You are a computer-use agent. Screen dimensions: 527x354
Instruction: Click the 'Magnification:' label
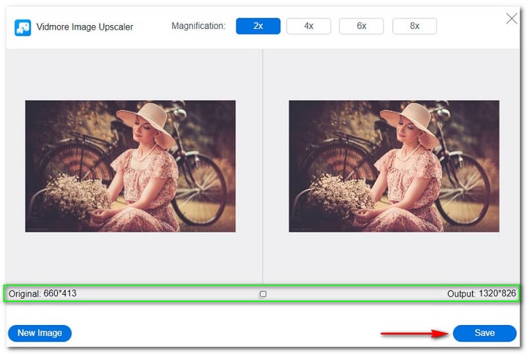pyautogui.click(x=198, y=26)
